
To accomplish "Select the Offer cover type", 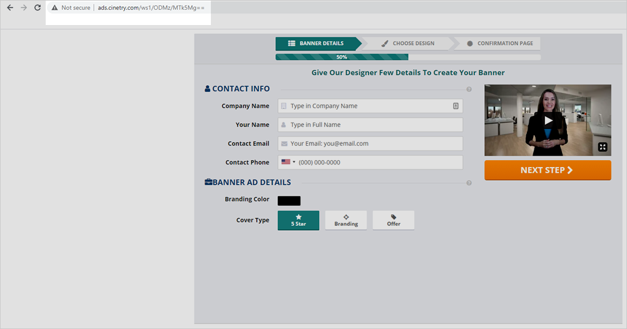I will [x=394, y=220].
